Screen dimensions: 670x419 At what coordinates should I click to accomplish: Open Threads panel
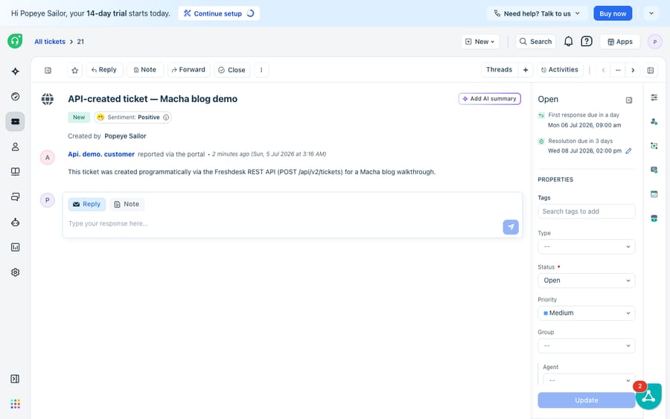pos(499,70)
